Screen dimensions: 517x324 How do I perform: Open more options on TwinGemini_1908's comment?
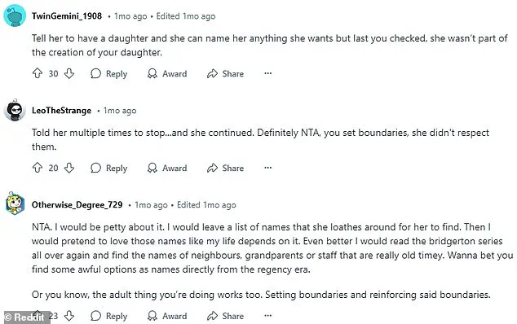tap(268, 73)
